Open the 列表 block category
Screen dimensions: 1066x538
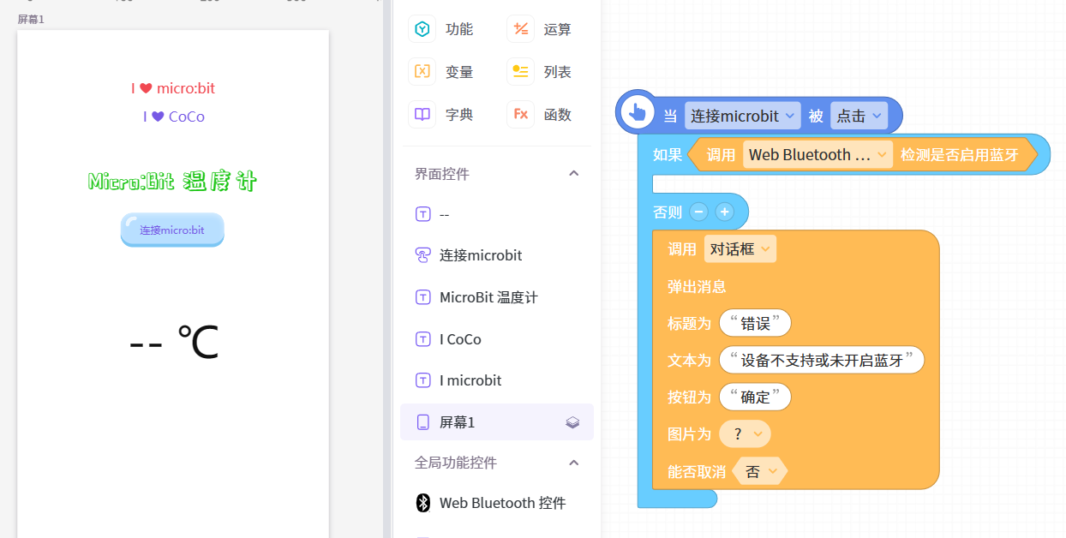540,72
